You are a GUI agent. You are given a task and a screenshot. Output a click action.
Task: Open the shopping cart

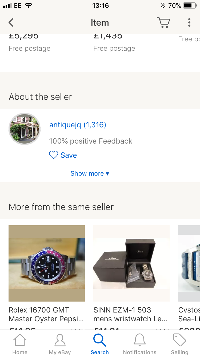[163, 23]
